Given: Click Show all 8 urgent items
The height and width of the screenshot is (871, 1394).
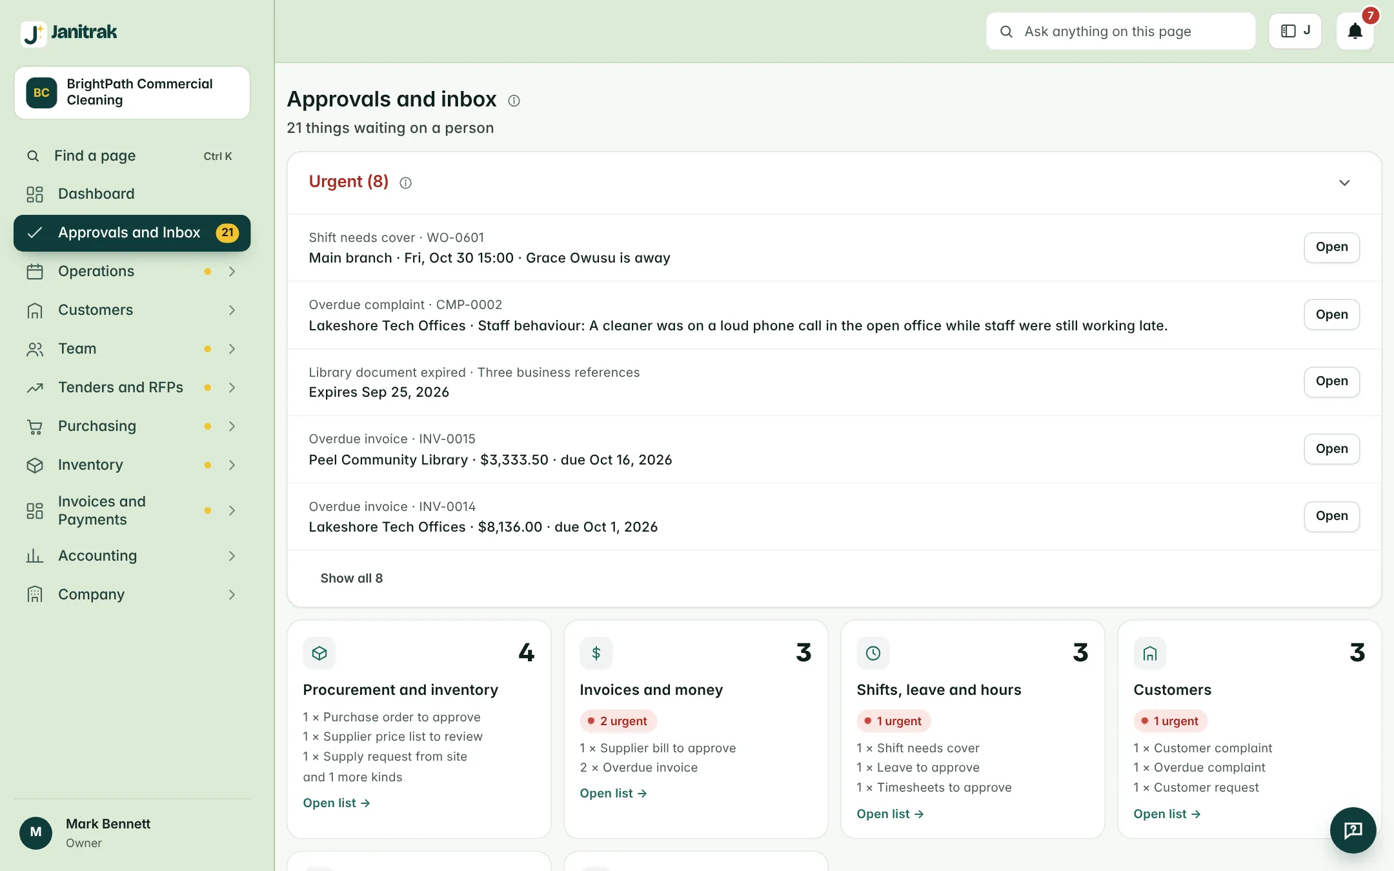Looking at the screenshot, I should point(352,579).
